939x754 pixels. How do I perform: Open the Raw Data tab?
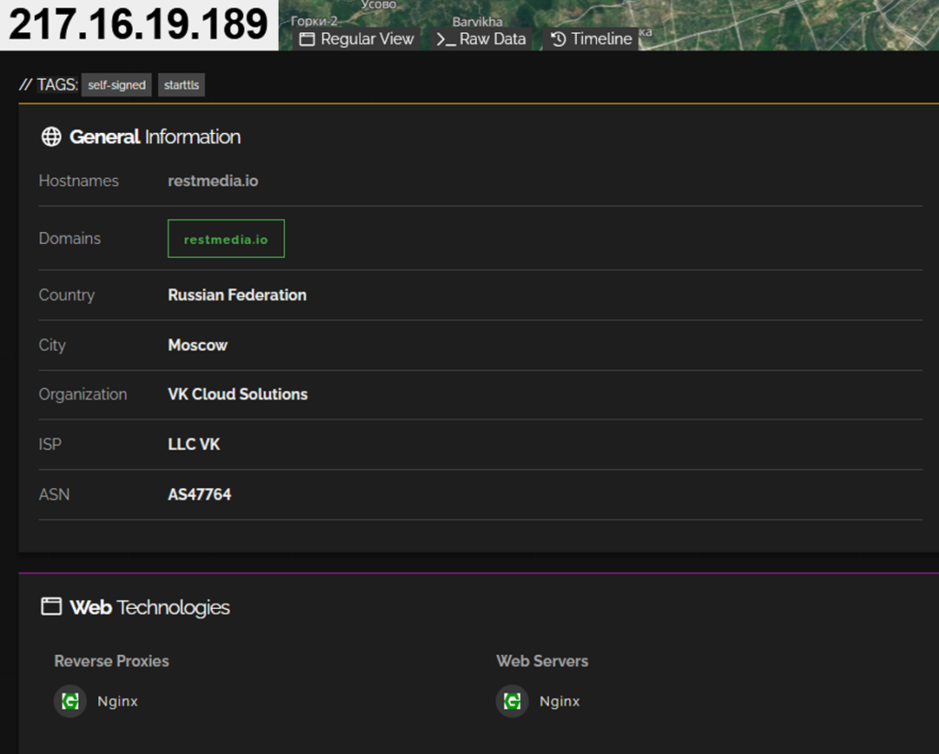coord(481,39)
